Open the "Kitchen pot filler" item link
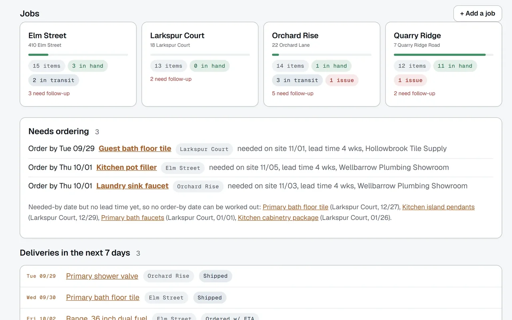Screen dimensions: 512x320 (x=126, y=167)
